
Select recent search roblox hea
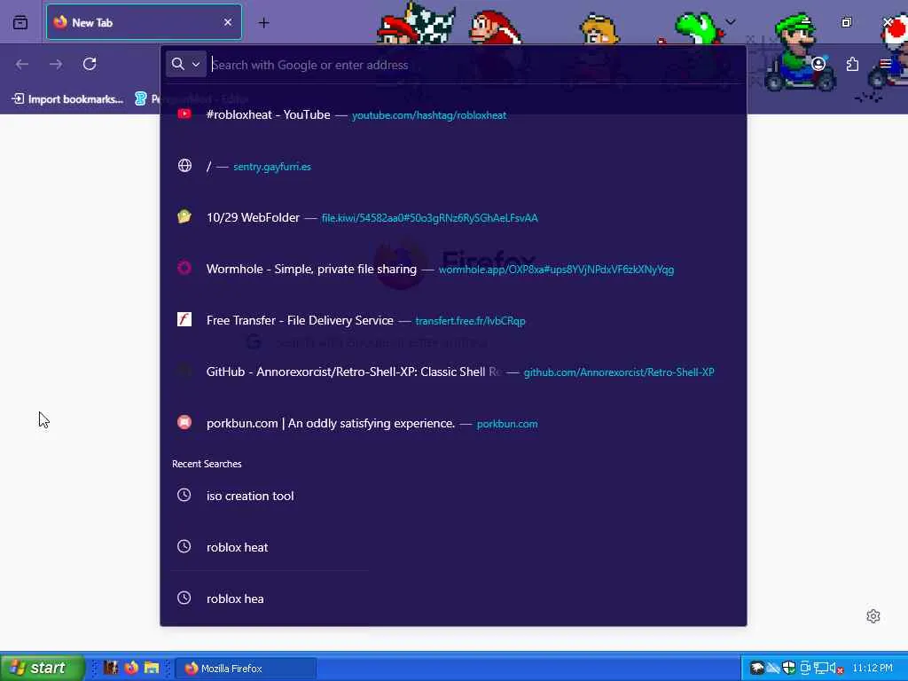453,599
